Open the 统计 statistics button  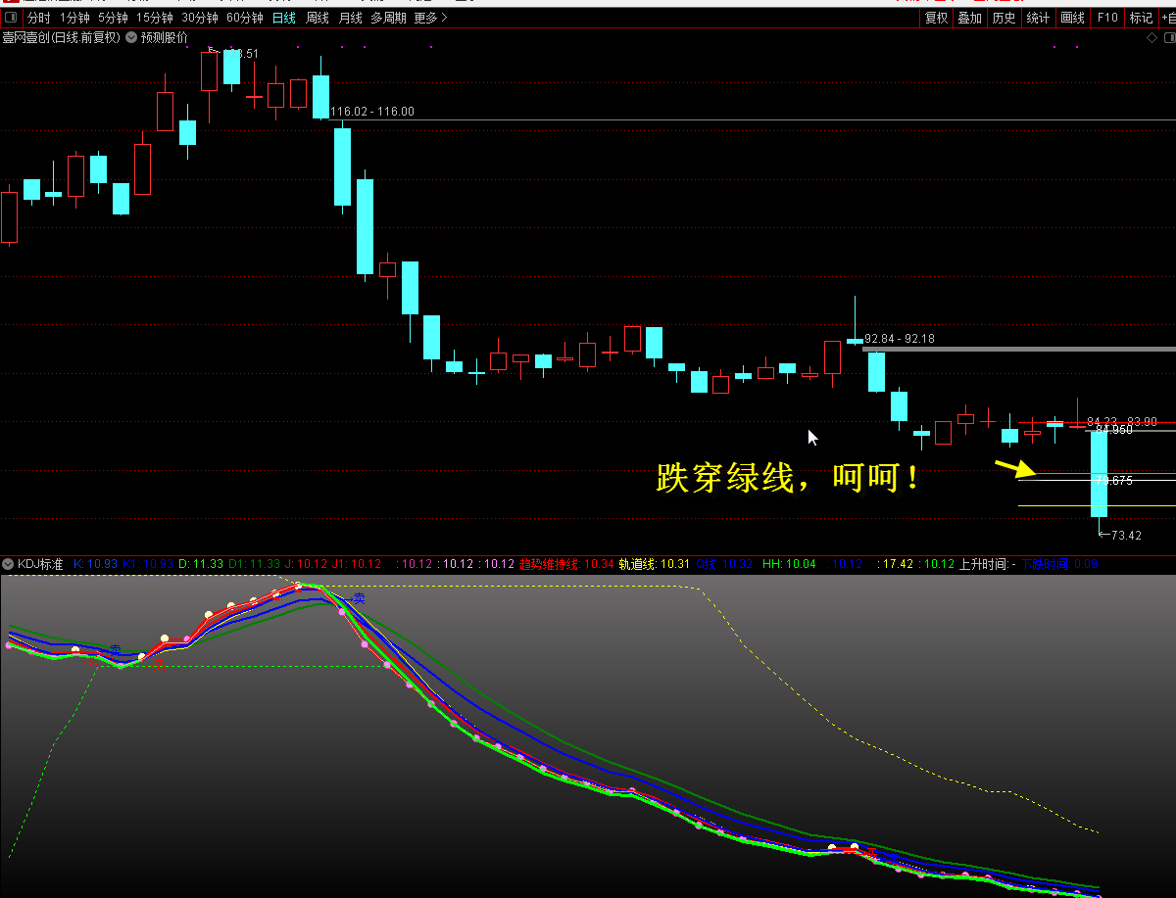coord(1038,18)
